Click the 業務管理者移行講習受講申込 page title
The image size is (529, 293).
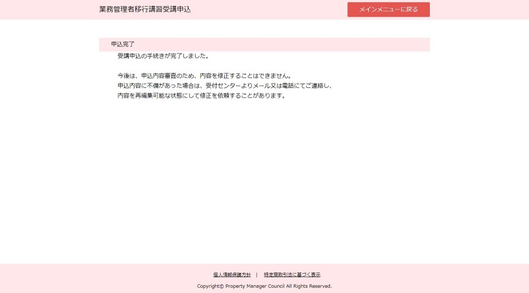[x=145, y=9]
